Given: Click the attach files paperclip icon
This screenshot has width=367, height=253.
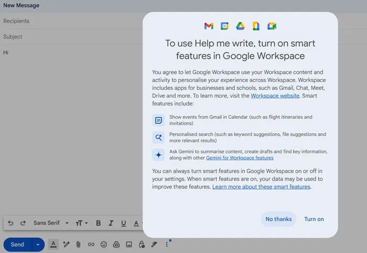Looking at the screenshot, I should point(79,244).
